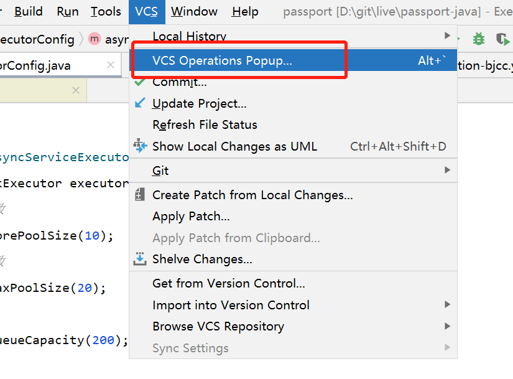The image size is (513, 379).
Task: Click the coverage shield icon in toolbar
Action: (502, 39)
